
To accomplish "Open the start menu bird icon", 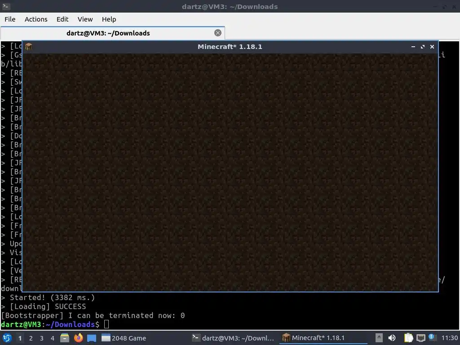I will [x=7, y=338].
